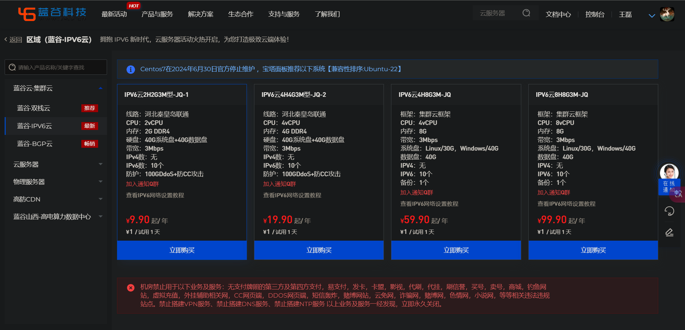Click the ¥9.90 起/年 price
685x330 pixels.
click(147, 220)
